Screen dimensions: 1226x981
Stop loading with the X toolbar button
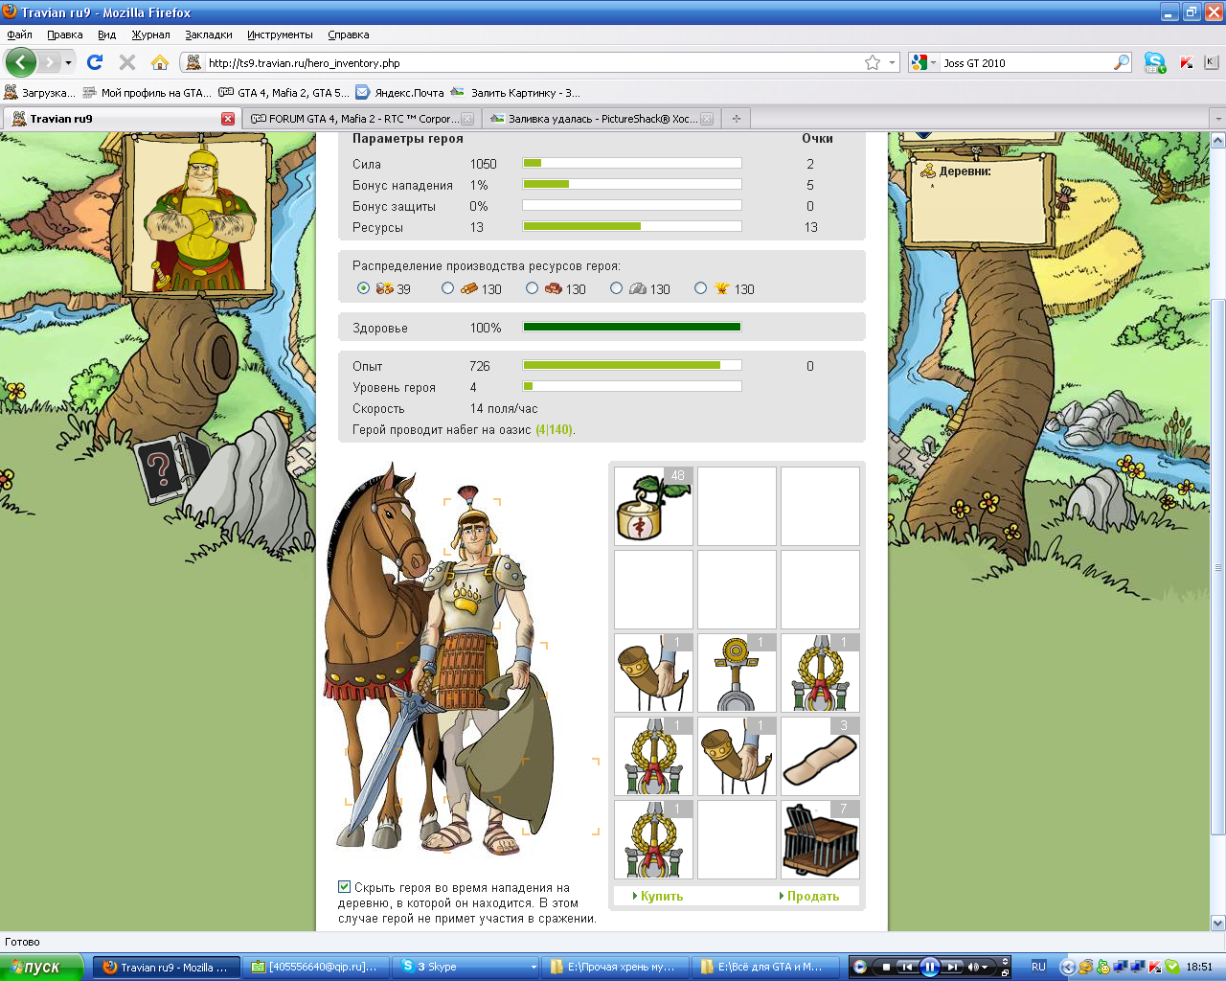(126, 62)
